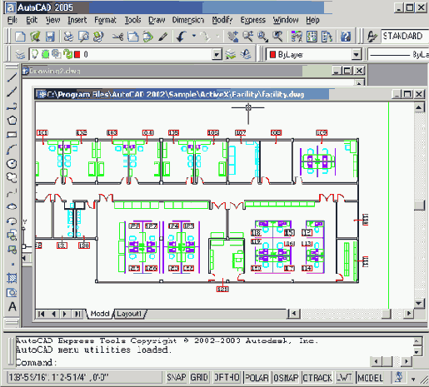Open the Draw menu
The image size is (429, 387).
point(157,20)
